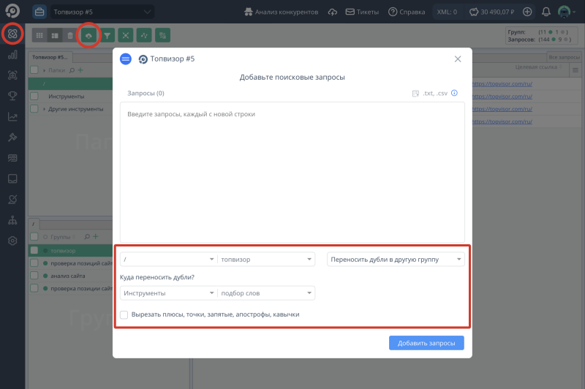Click the XML: 0 indicator

click(x=447, y=12)
